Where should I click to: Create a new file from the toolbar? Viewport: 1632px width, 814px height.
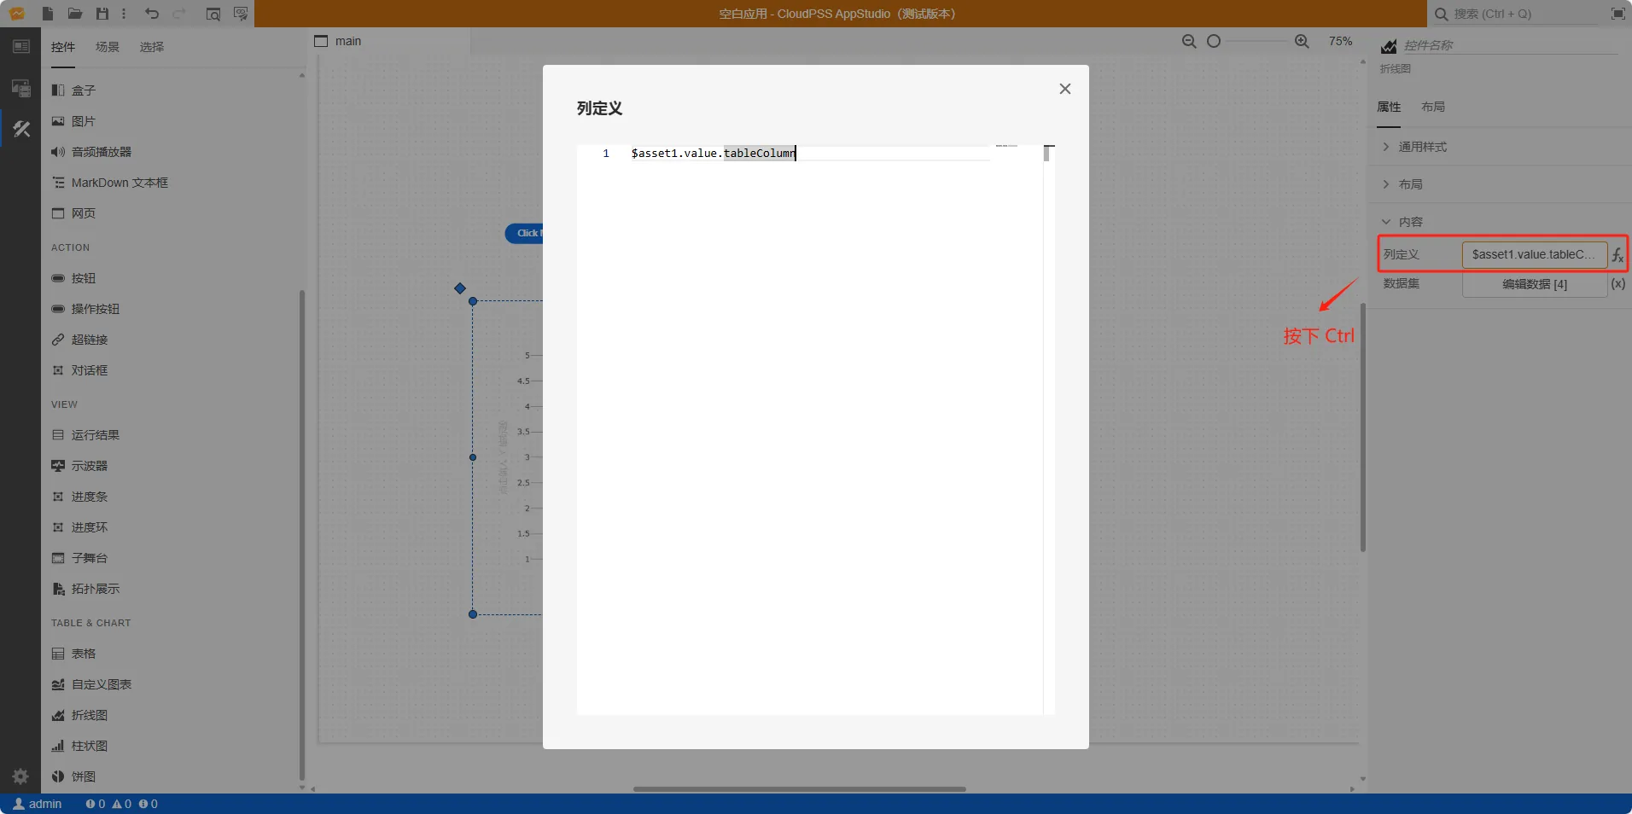point(48,14)
